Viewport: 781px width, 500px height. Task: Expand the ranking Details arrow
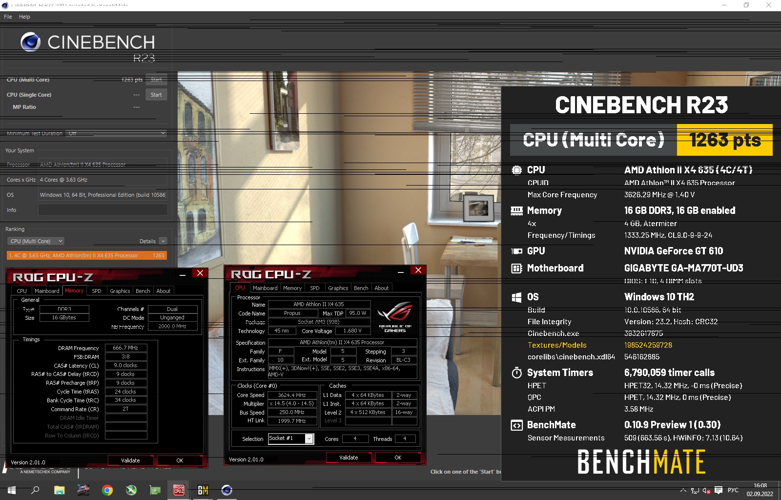click(163, 241)
